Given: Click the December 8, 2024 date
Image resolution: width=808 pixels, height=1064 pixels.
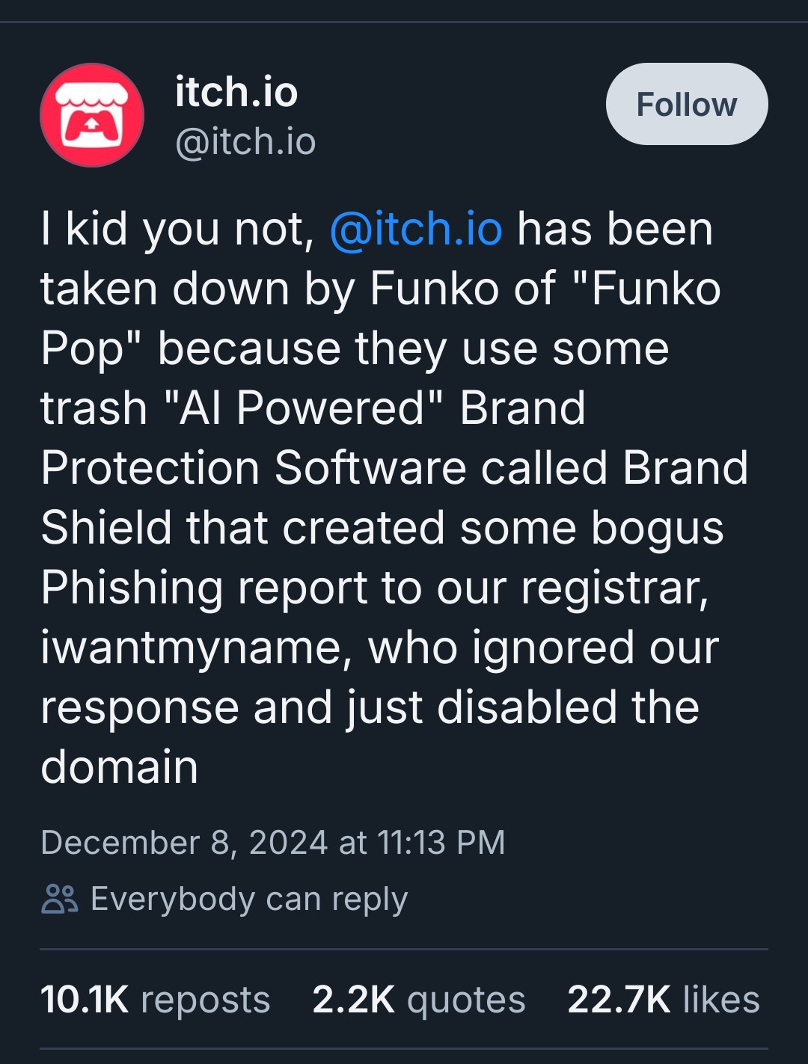Looking at the screenshot, I should point(184,843).
